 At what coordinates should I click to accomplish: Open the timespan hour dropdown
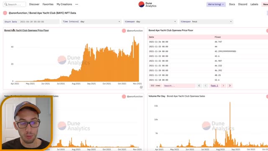(206, 21)
